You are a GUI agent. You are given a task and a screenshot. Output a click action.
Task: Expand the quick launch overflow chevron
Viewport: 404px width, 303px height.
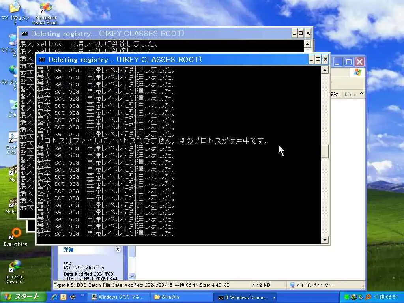coord(82,295)
